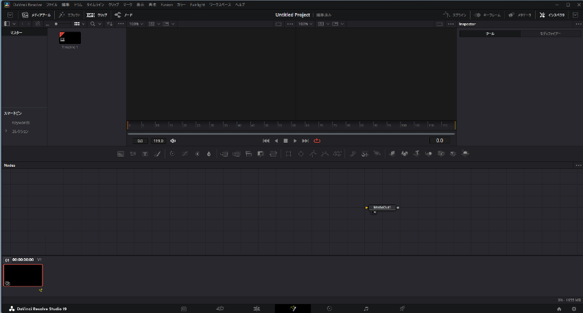Viewport: 583px width, 313px height.
Task: Expand the コレクション tree item
Action: pyautogui.click(x=7, y=130)
